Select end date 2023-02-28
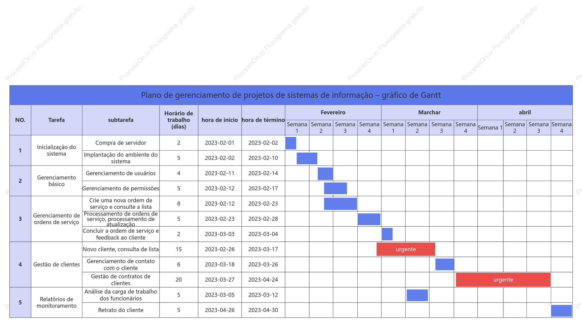 (263, 219)
